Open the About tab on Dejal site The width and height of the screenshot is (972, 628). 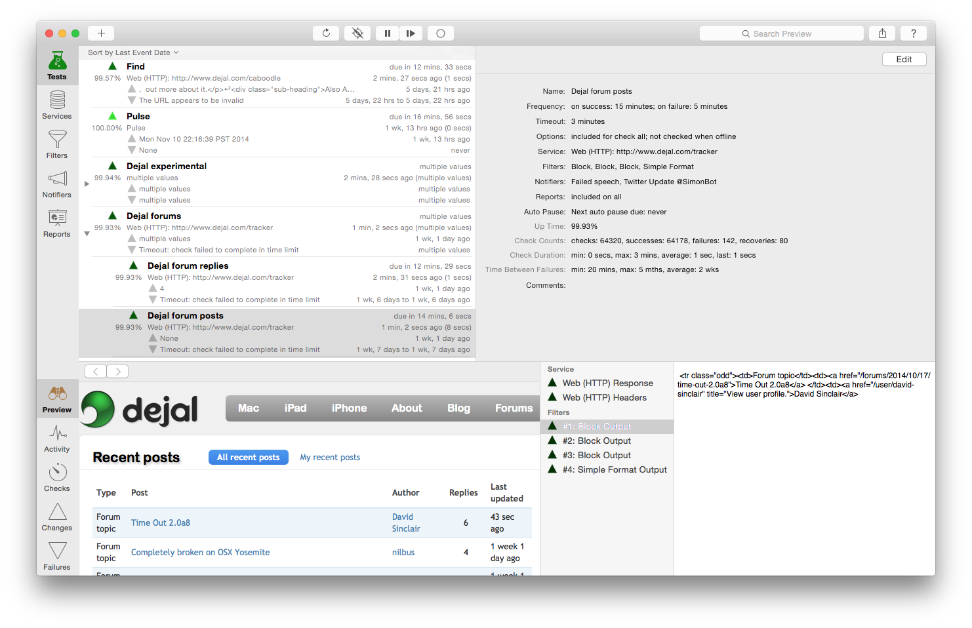point(407,408)
